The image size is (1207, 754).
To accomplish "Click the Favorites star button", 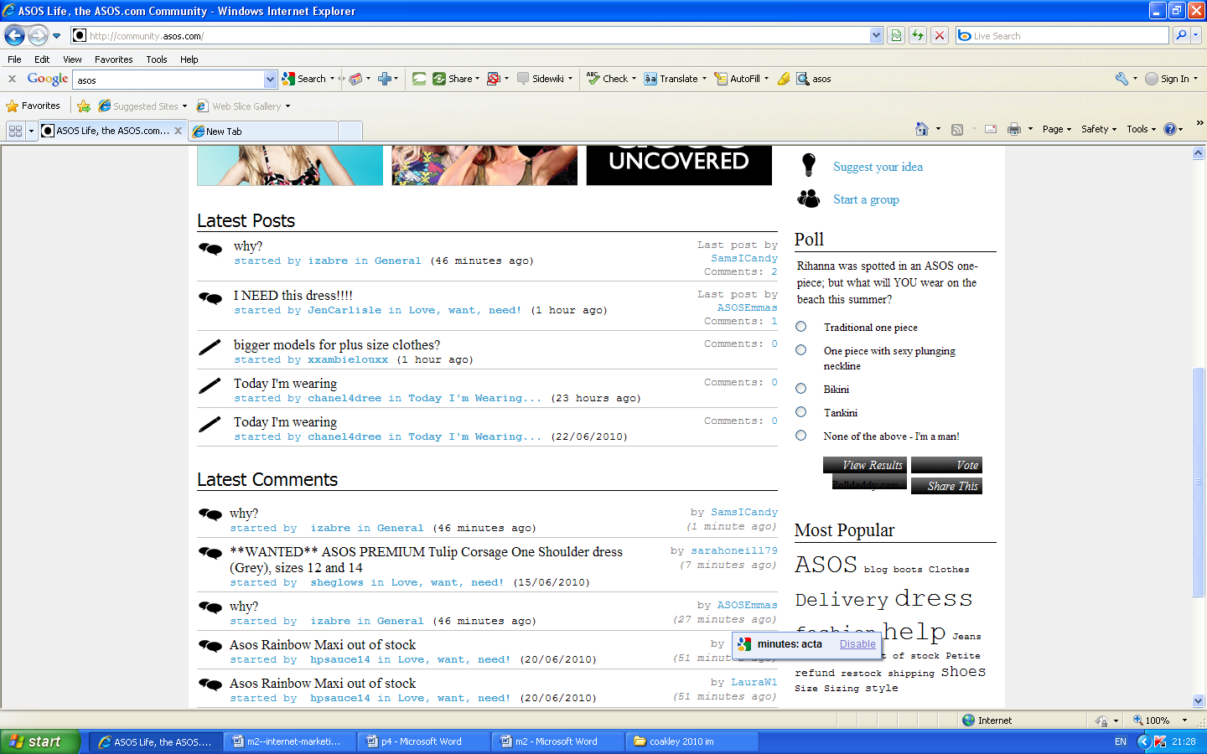I will [34, 106].
